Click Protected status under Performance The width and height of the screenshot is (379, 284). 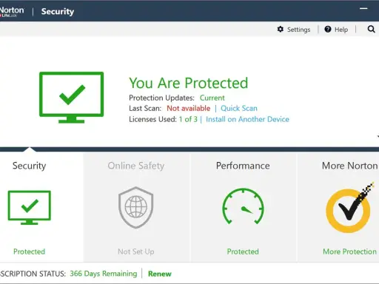tap(243, 251)
